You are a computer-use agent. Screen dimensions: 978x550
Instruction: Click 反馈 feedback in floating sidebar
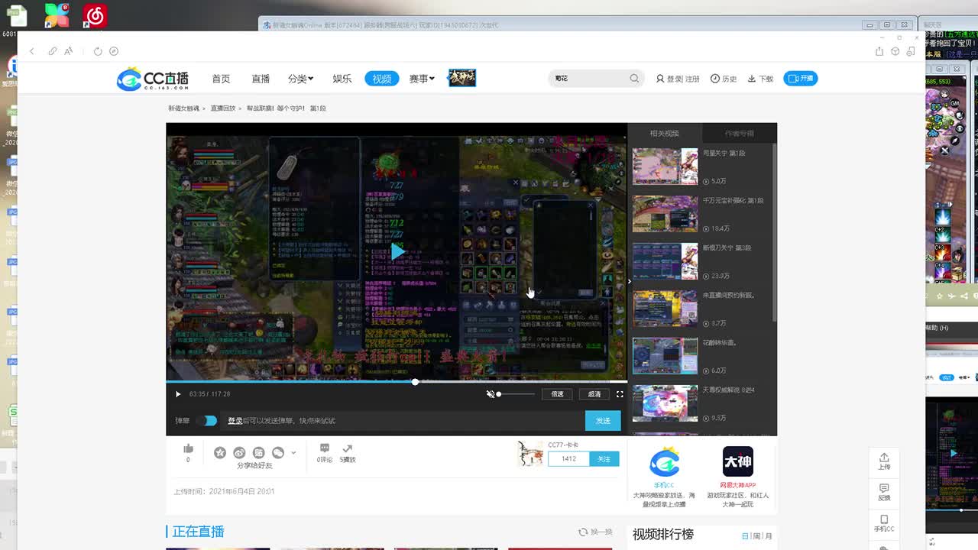click(x=884, y=492)
